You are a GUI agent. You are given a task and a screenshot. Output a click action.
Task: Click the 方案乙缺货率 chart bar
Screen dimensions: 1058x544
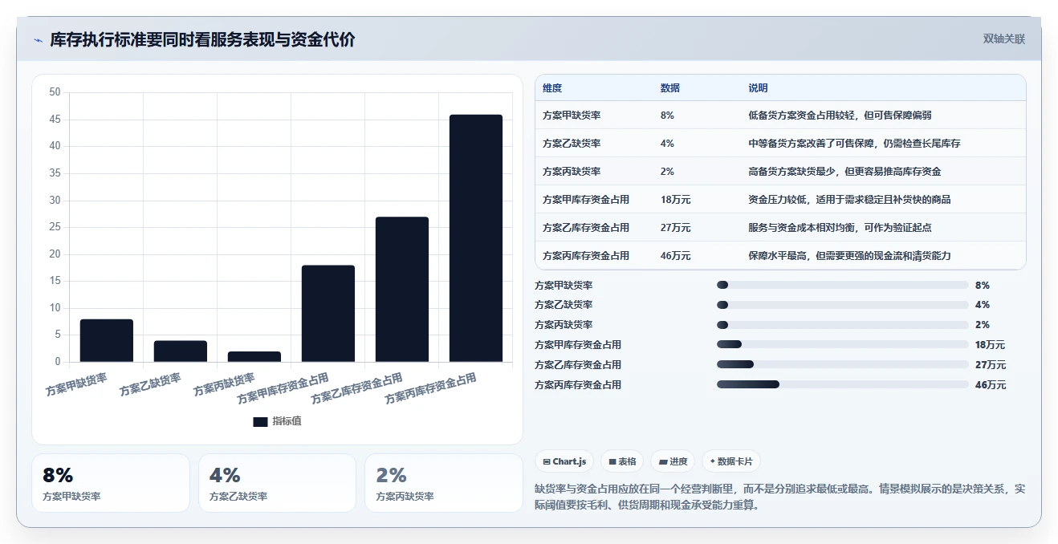[181, 351]
